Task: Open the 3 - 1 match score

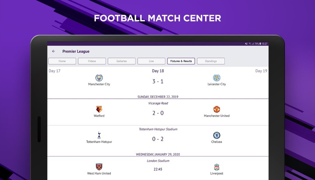Action: (158, 81)
